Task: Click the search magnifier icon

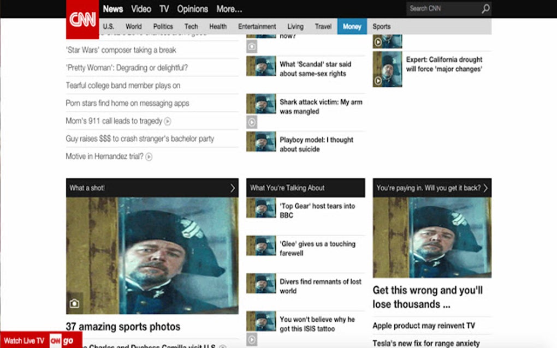Action: pyautogui.click(x=485, y=9)
